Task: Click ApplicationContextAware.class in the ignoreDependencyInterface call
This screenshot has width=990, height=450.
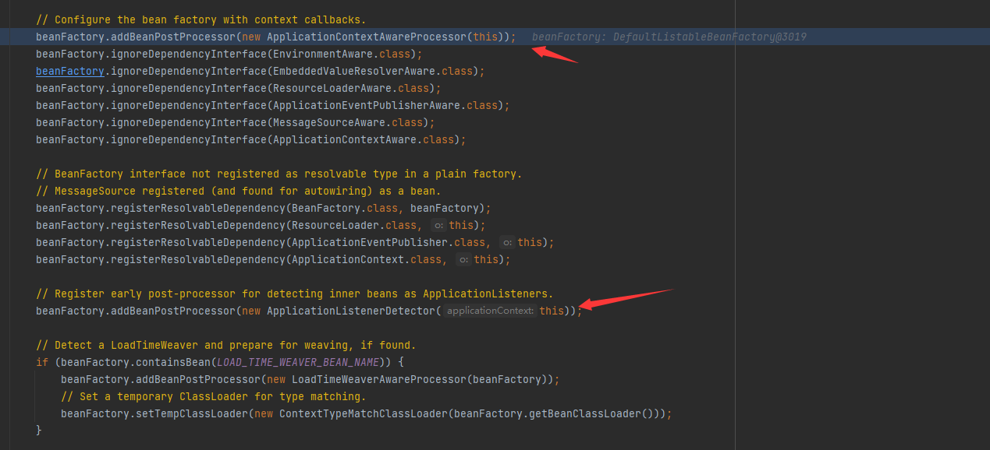Action: tap(364, 139)
